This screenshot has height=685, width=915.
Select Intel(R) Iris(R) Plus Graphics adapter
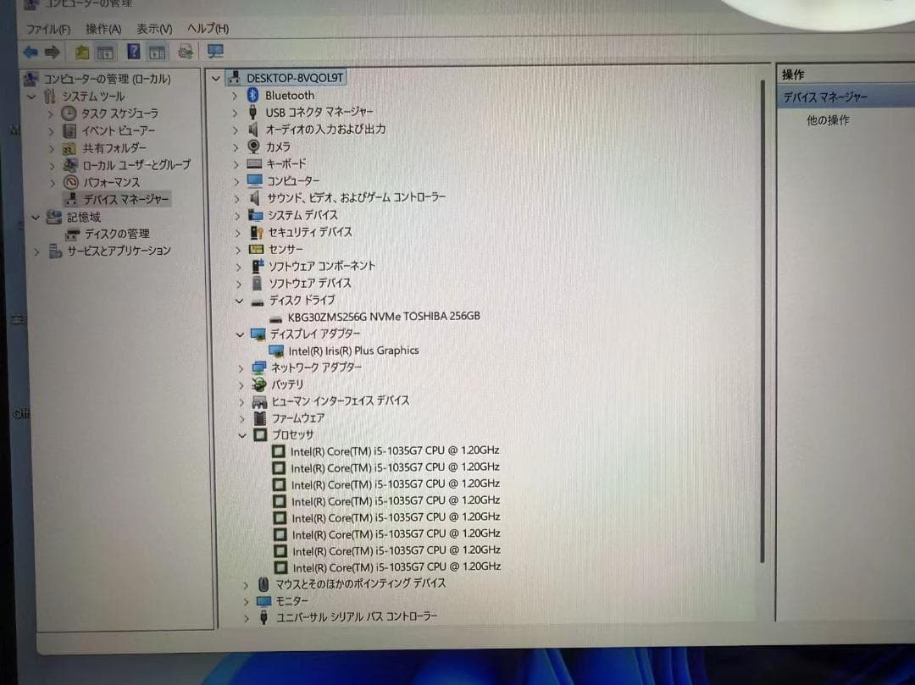pyautogui.click(x=353, y=351)
